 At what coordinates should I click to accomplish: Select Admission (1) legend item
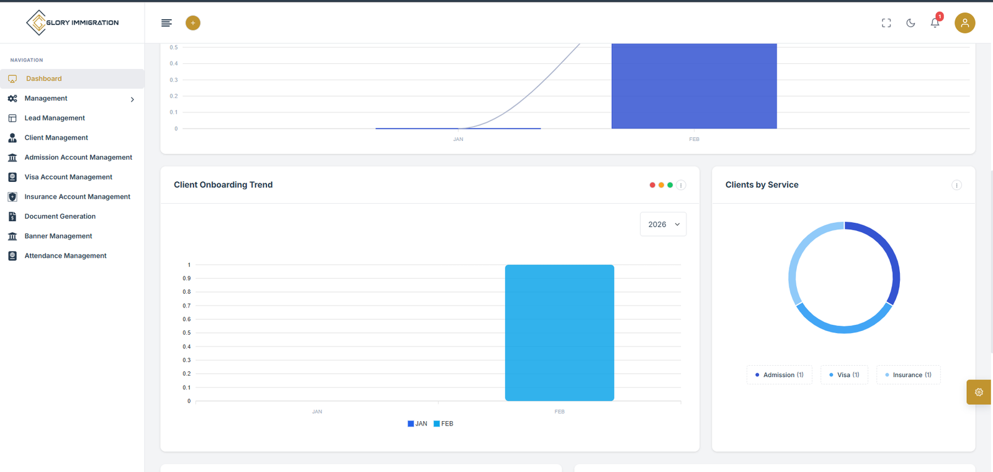pos(779,375)
